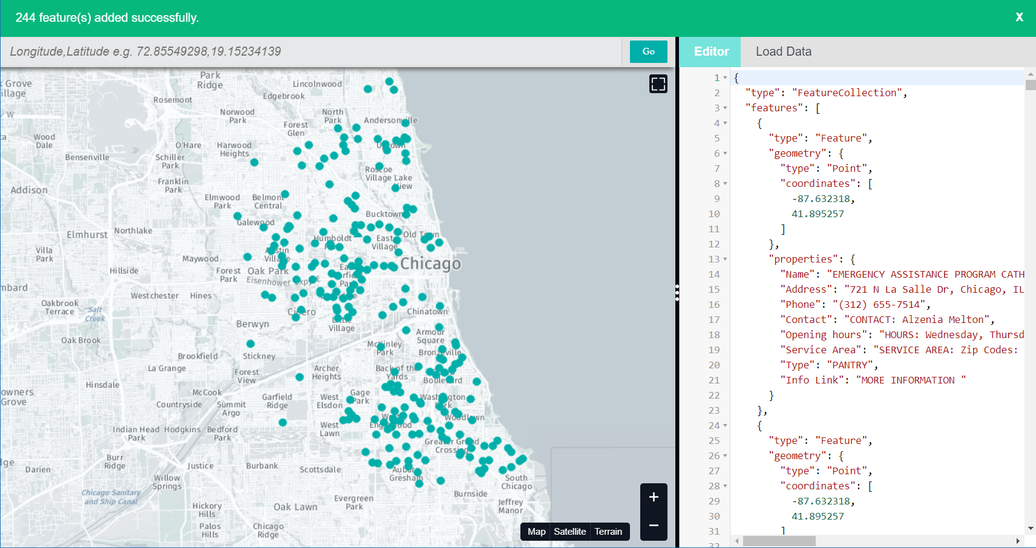This screenshot has height=548, width=1036.
Task: Switch to Satellite map view
Action: (x=569, y=532)
